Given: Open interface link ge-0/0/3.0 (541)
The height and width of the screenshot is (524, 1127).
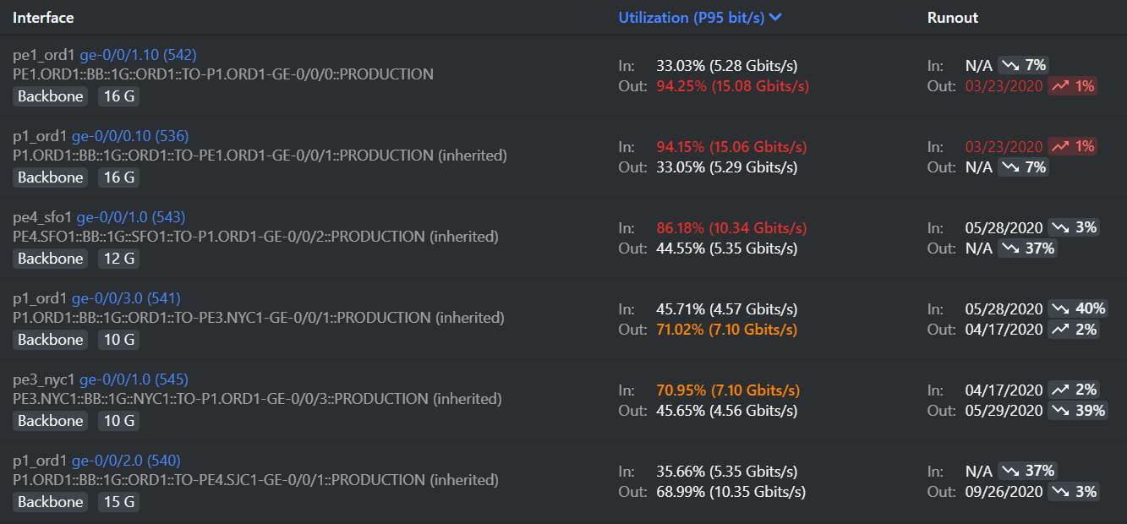Looking at the screenshot, I should [126, 298].
